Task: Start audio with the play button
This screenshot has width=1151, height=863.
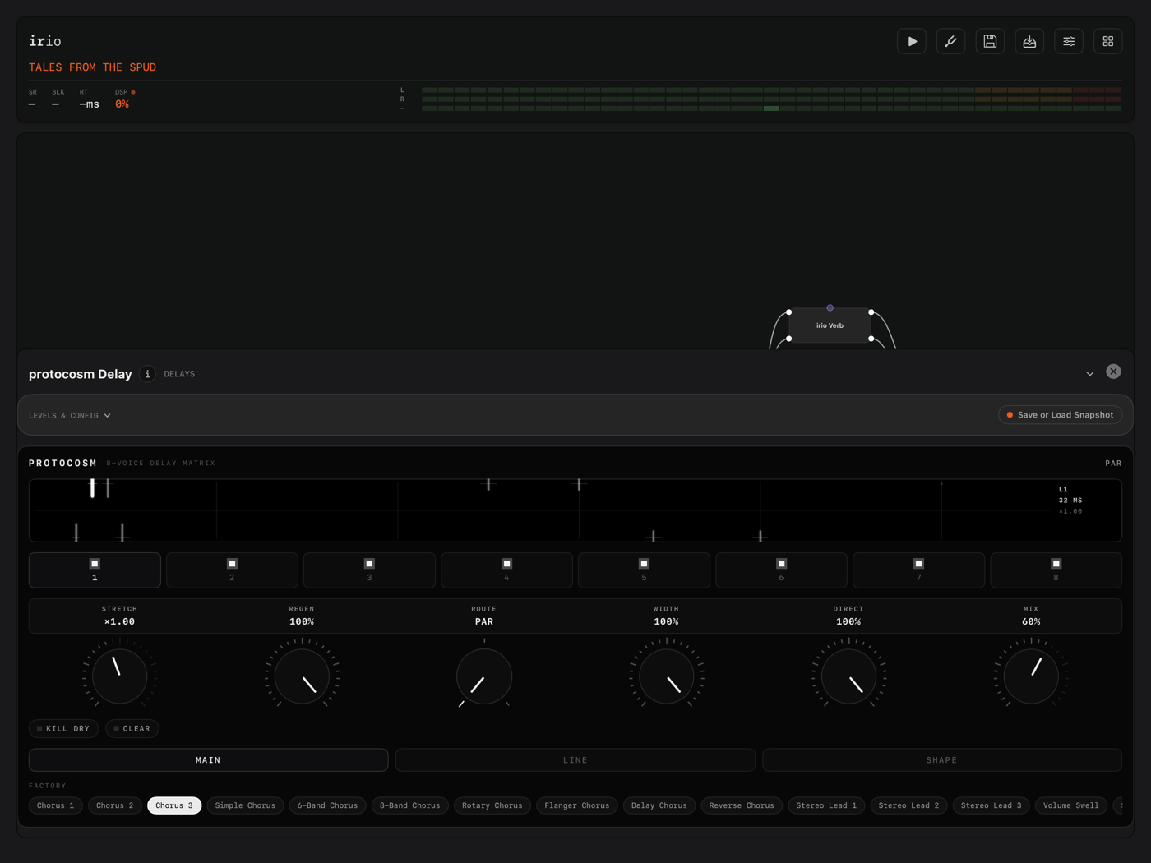Action: coord(912,41)
